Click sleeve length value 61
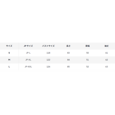This screenshot has height=115, width=115. [x=106, y=53]
